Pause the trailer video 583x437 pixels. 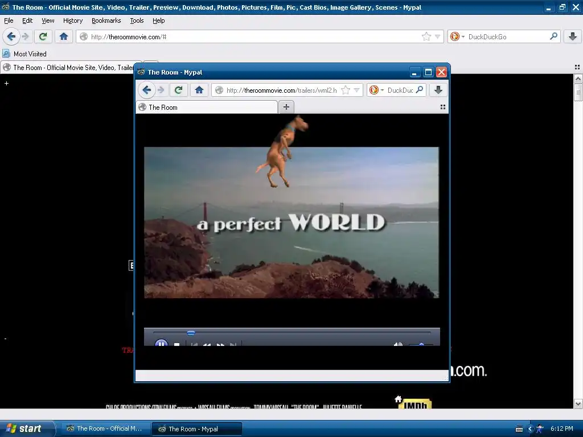coord(161,344)
